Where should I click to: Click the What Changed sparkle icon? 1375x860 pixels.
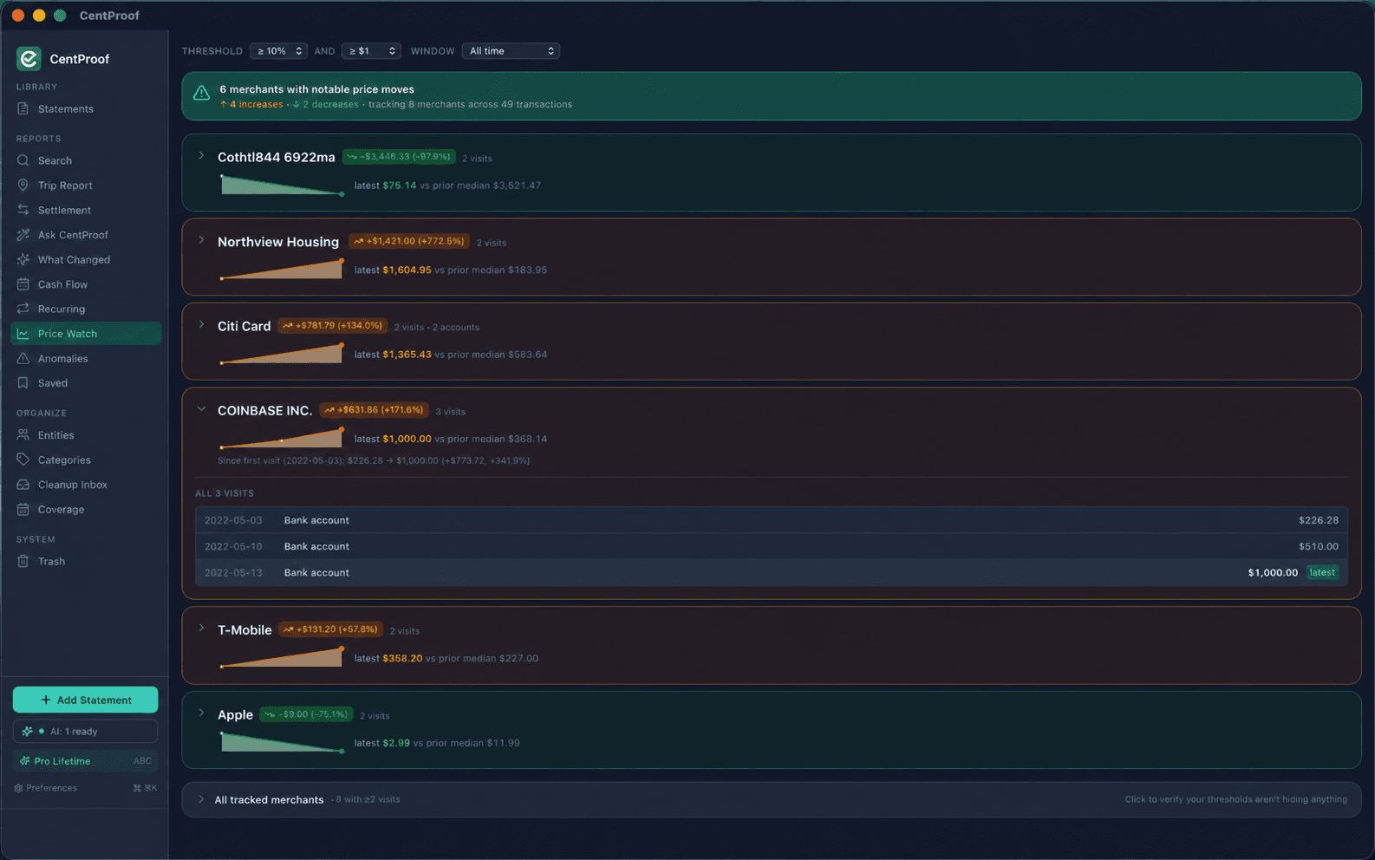[x=23, y=259]
